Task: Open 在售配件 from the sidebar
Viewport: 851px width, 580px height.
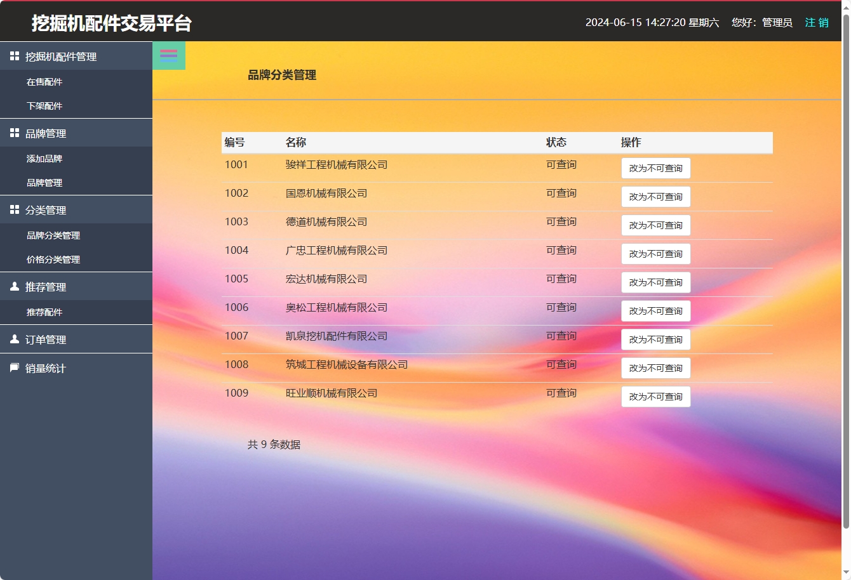Action: click(x=44, y=81)
